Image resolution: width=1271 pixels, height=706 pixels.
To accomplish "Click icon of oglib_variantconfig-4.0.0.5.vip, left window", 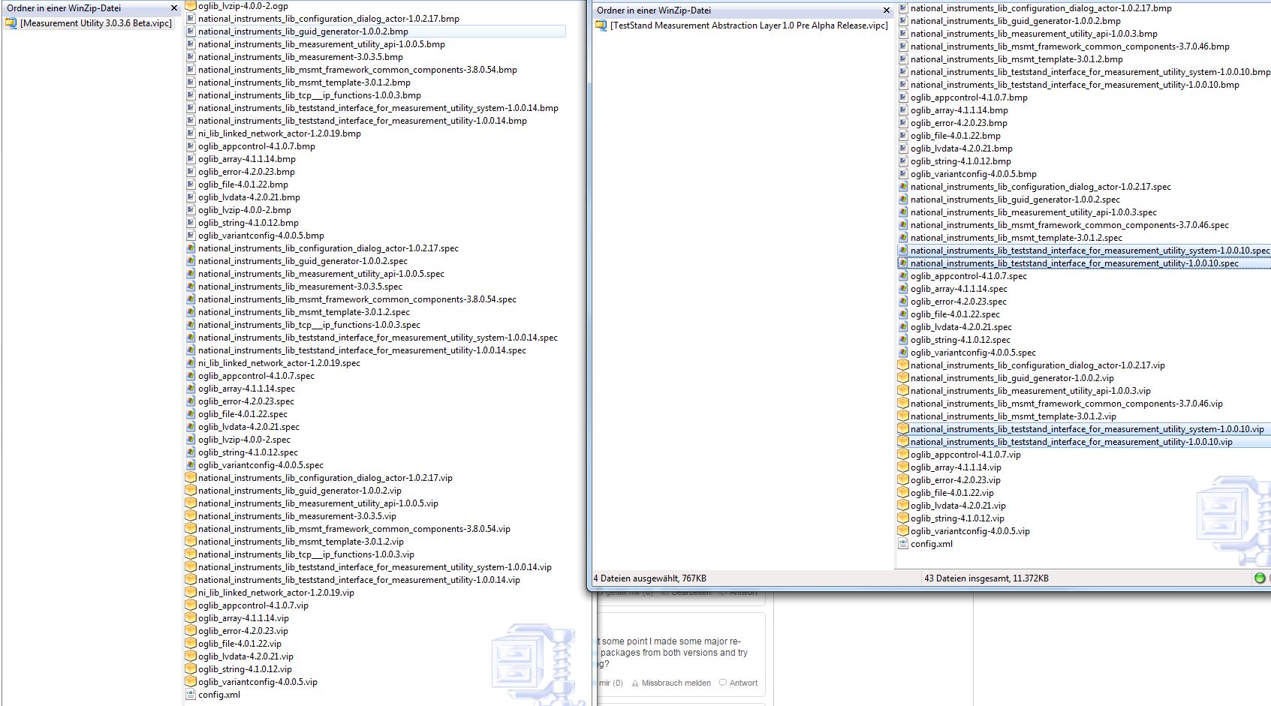I will click(x=191, y=682).
